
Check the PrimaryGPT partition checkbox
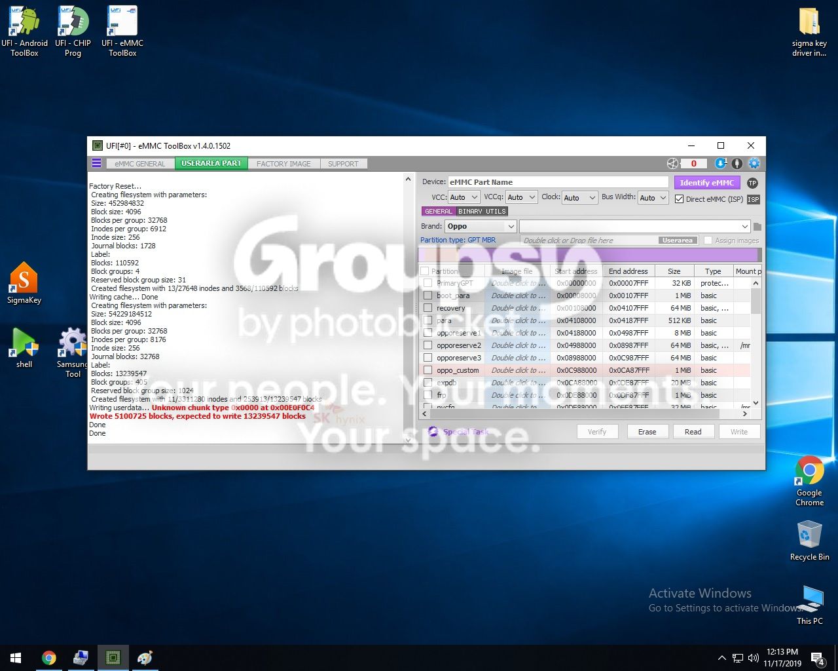(428, 283)
